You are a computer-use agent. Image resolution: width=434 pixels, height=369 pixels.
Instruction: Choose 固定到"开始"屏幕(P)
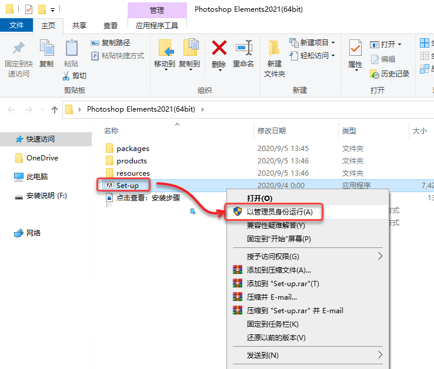pos(308,239)
